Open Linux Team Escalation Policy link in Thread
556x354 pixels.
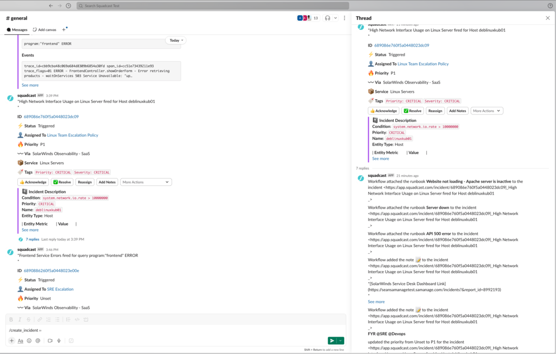(x=423, y=64)
